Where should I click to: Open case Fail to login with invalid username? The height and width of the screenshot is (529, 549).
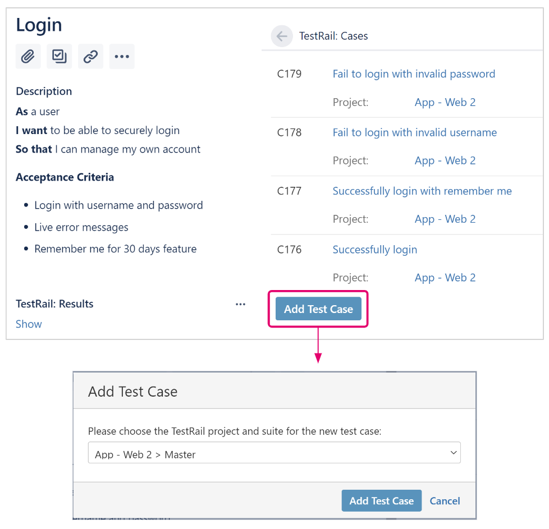click(x=414, y=132)
